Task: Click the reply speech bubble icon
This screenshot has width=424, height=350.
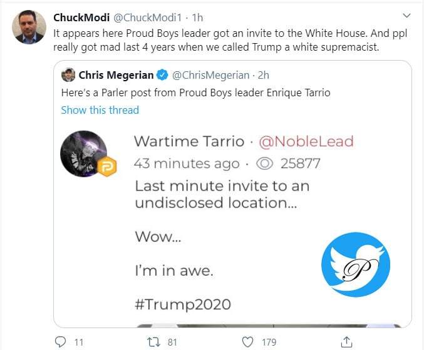Action: [x=60, y=342]
